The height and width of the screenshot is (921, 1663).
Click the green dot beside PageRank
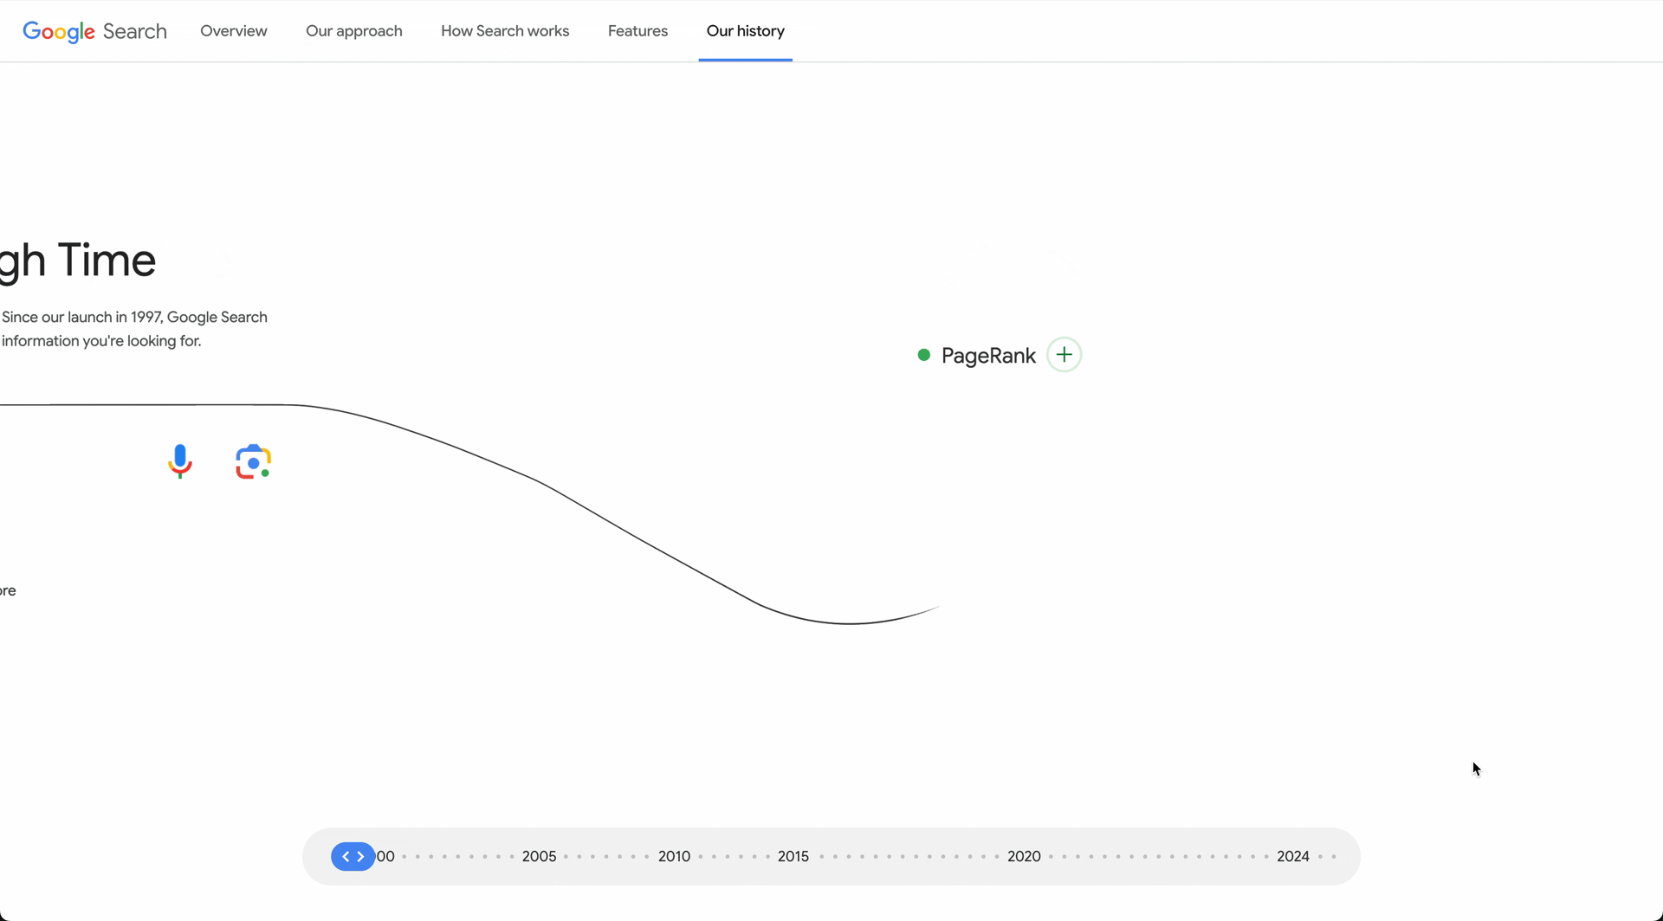pyautogui.click(x=923, y=355)
